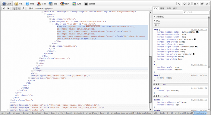Image resolution: width=211 pixels, height=115 pixels.
Task: Click styles panel vertical scrollbar thumb
Action: [x=209, y=43]
